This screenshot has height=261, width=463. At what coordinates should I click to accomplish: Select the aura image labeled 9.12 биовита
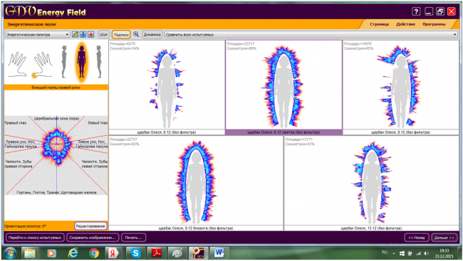pos(196,183)
